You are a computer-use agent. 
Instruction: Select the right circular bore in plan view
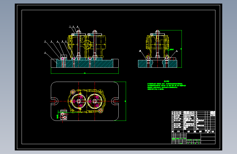click(x=95, y=101)
